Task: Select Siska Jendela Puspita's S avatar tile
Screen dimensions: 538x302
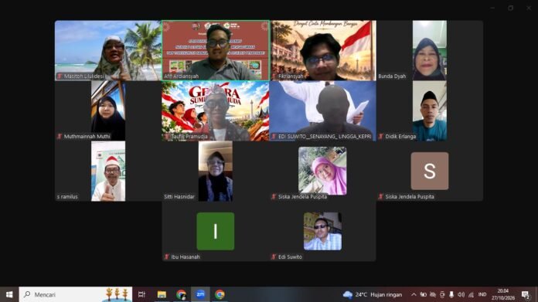Action: (430, 171)
